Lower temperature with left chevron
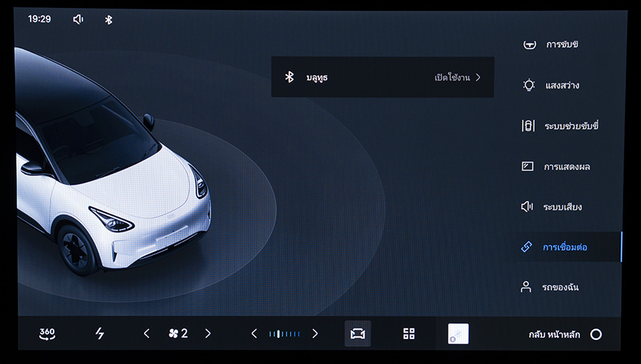The height and width of the screenshot is (364, 641). click(254, 333)
